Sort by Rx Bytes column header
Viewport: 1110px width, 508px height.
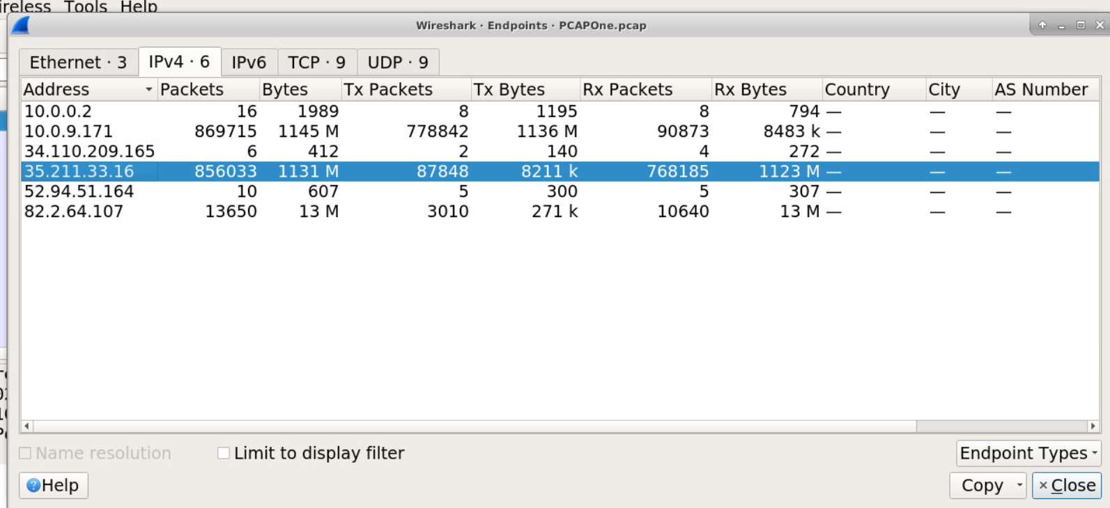[x=767, y=90]
